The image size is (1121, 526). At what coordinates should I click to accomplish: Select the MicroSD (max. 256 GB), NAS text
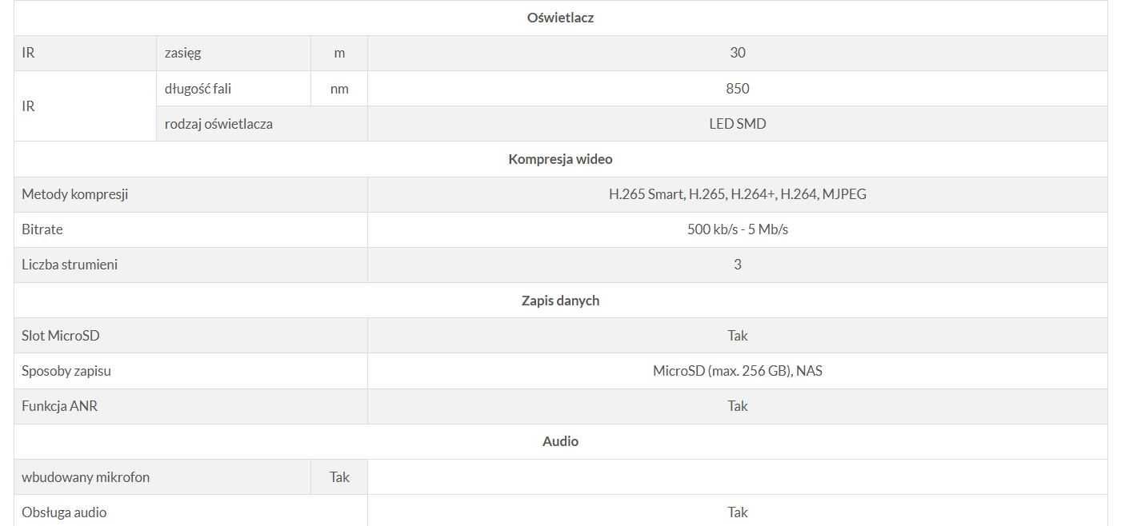pos(737,371)
